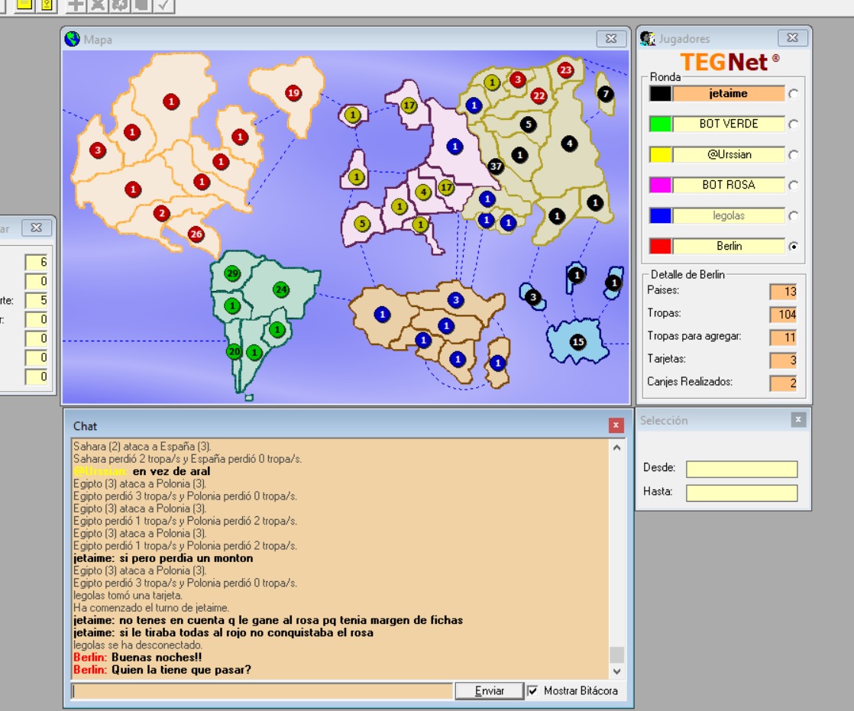Click the BOT ROSA player name button

pyautogui.click(x=729, y=185)
